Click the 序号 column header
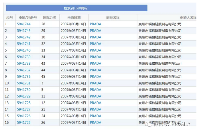 (10, 18)
